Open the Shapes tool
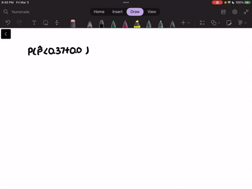Image resolution: width=252 pixels, height=189 pixels. (x=214, y=23)
